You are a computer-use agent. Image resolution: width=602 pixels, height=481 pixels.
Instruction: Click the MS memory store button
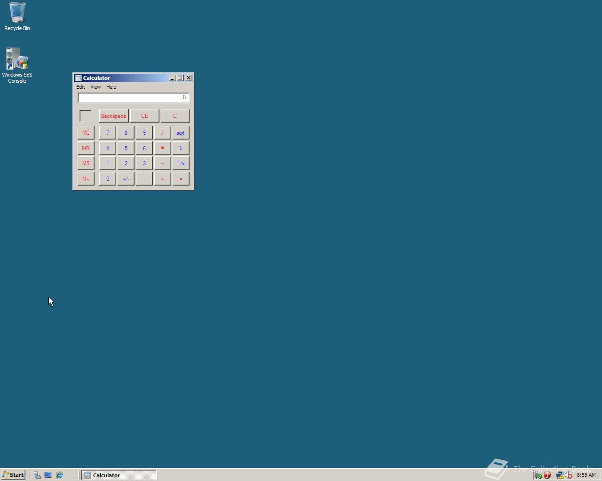click(x=86, y=163)
